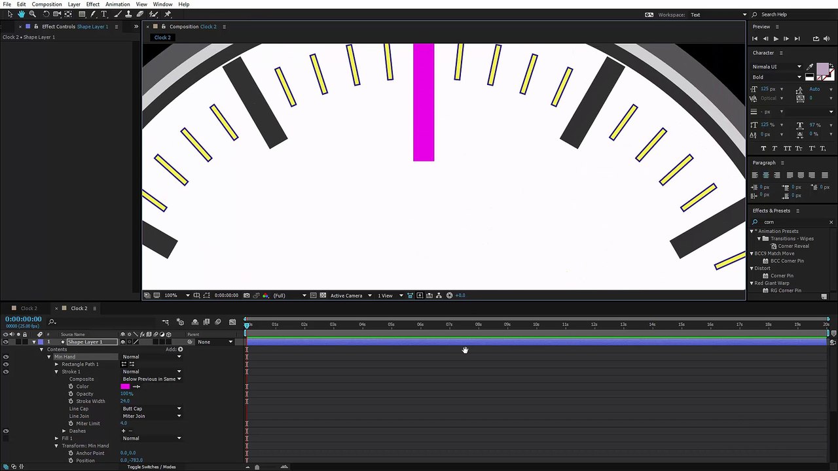Toggle Anchor Point stopwatch
Viewport: 838px width, 471px height.
[71, 453]
